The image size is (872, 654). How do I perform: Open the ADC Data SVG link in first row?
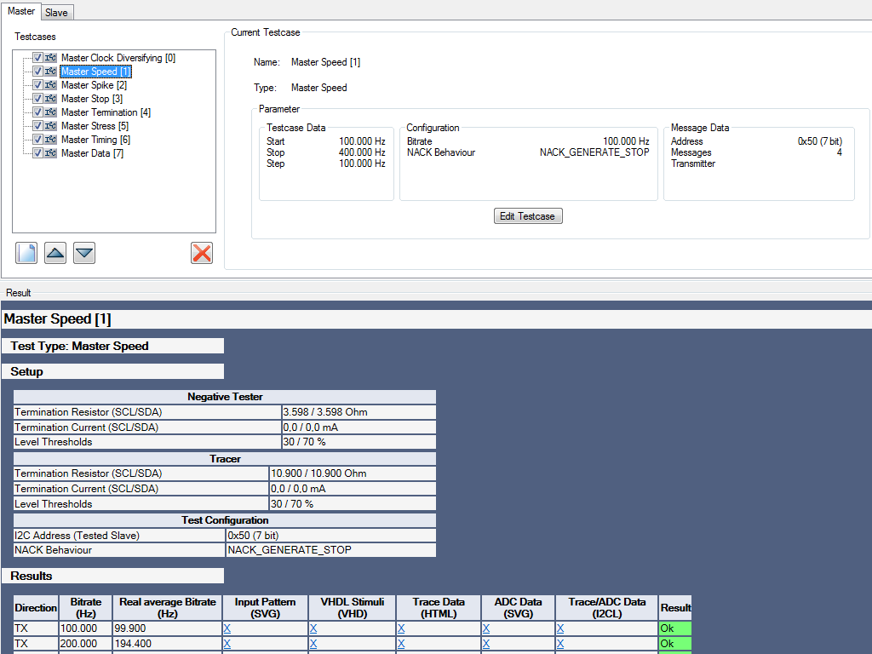485,628
